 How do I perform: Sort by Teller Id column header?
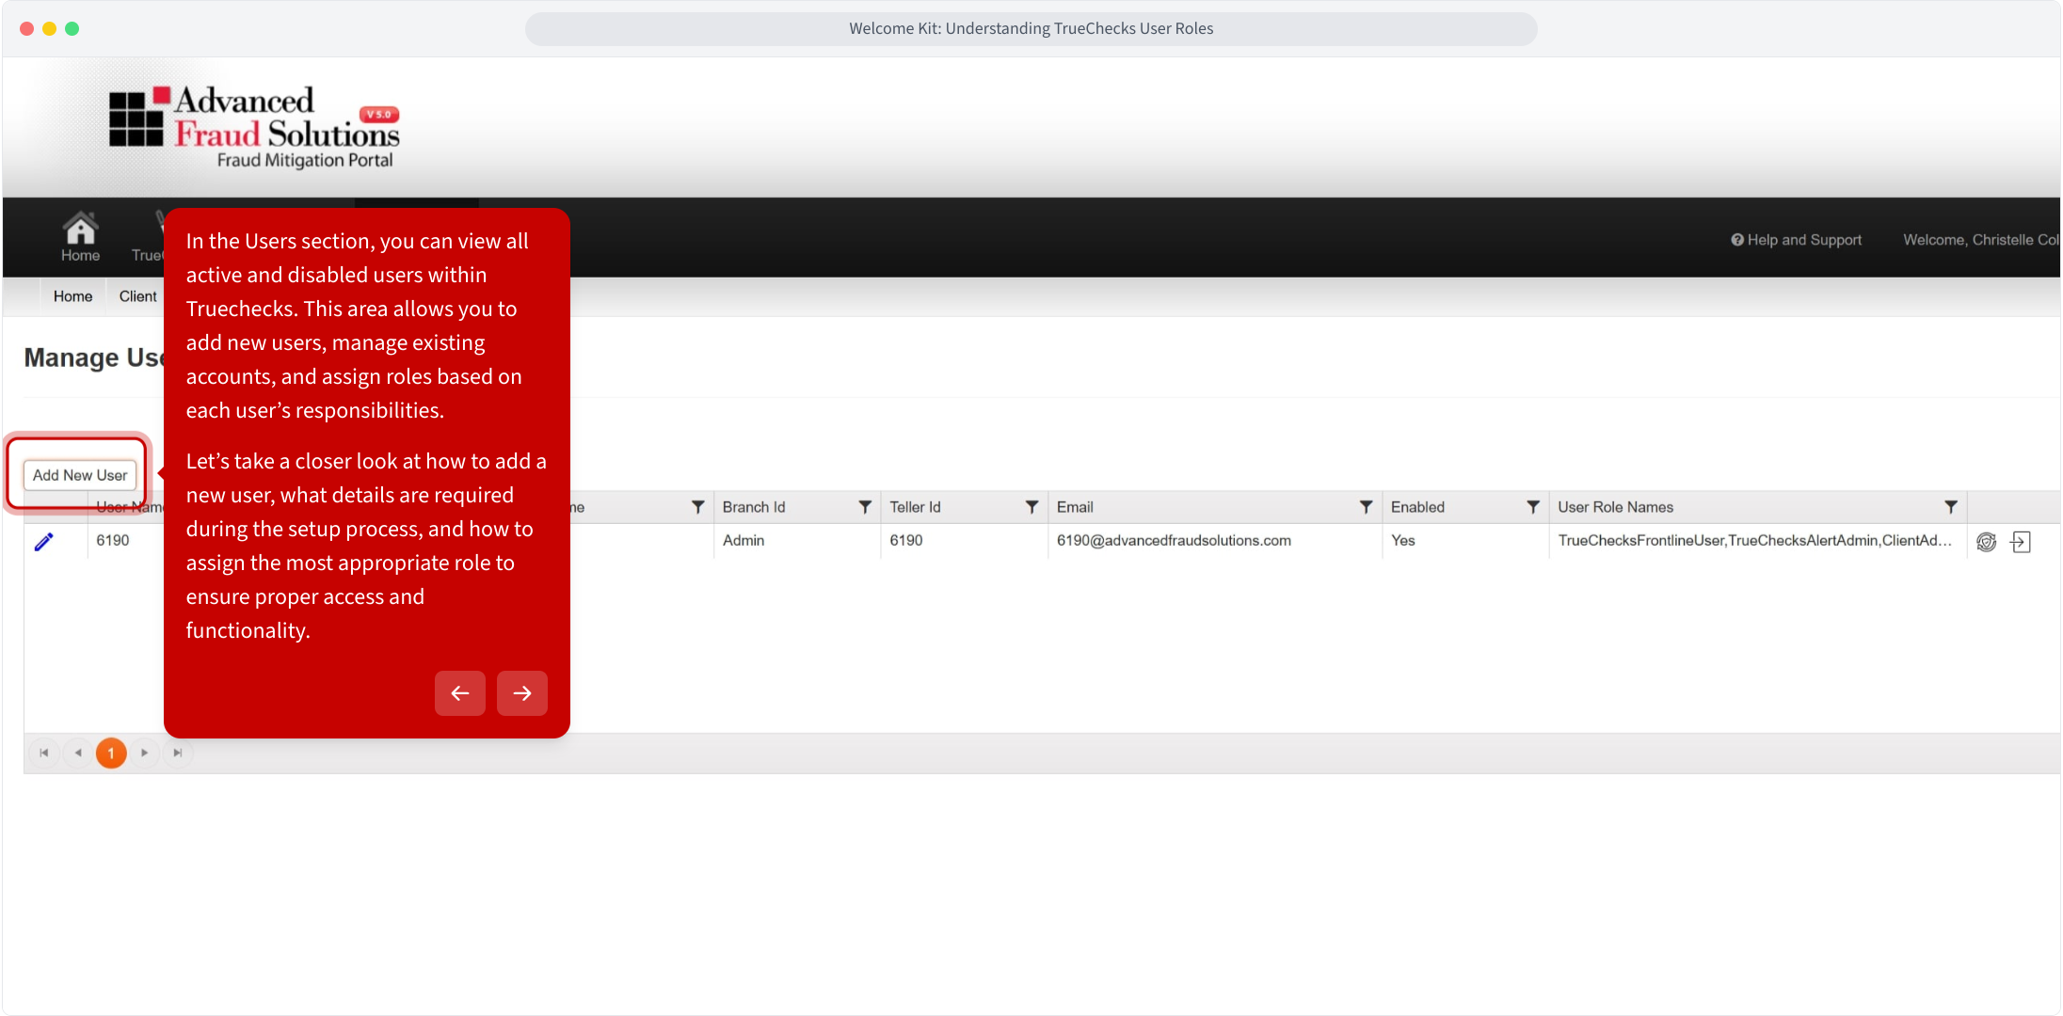[915, 507]
